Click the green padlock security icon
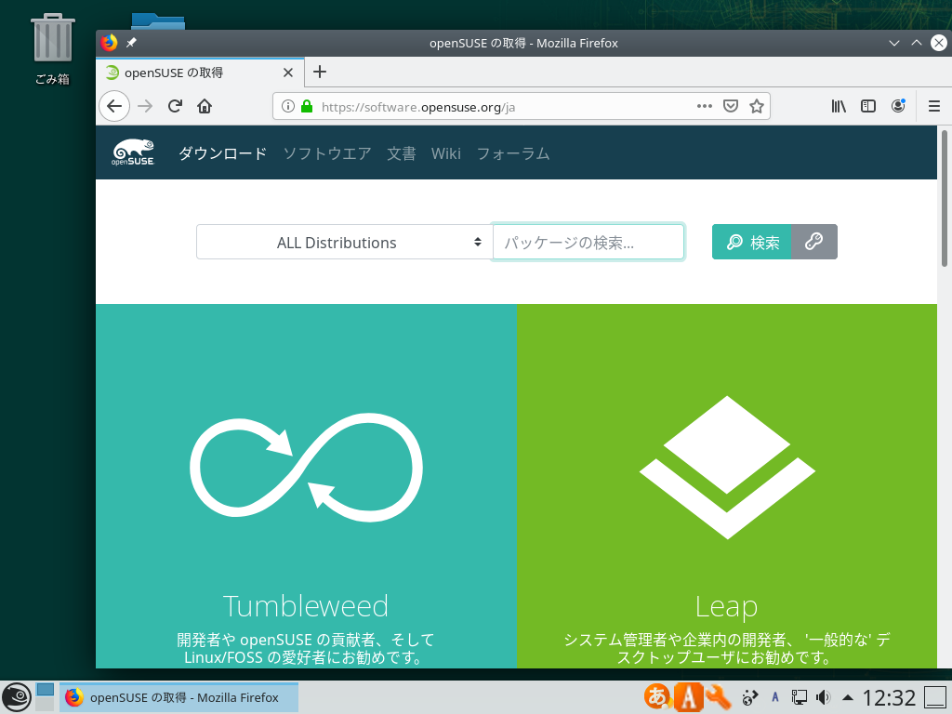 307,106
